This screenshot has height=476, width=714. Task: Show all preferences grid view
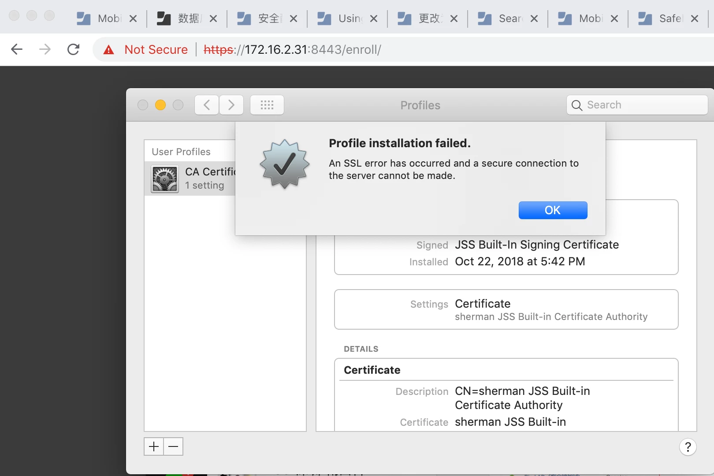(267, 105)
